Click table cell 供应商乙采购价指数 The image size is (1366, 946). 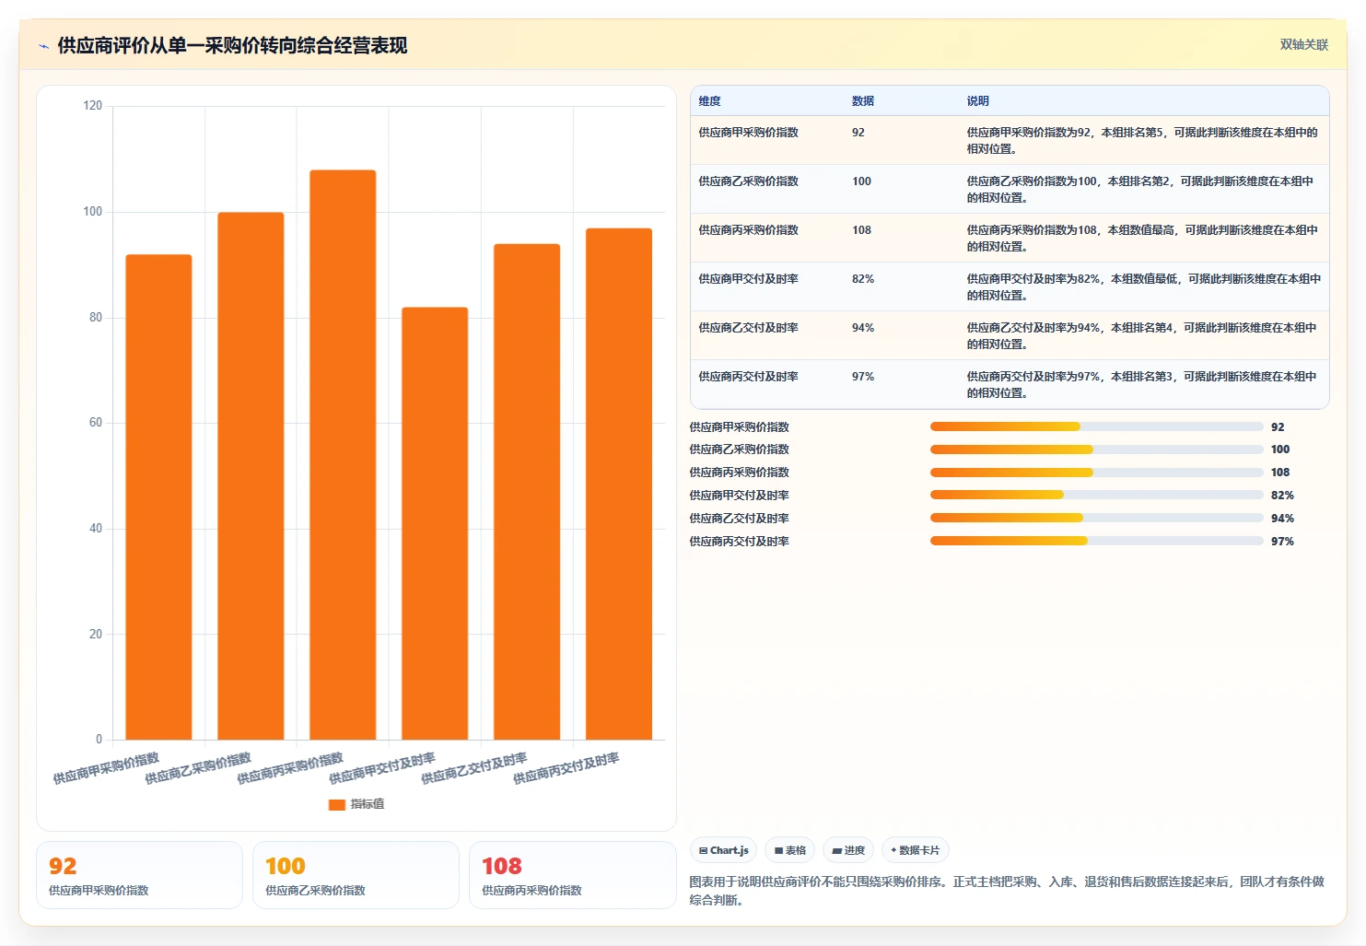748,181
